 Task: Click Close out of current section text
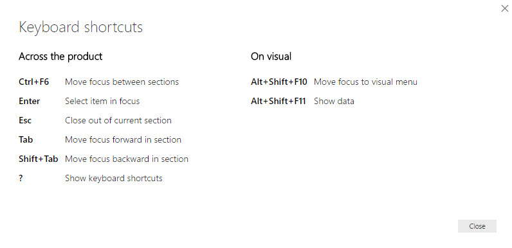coord(118,120)
